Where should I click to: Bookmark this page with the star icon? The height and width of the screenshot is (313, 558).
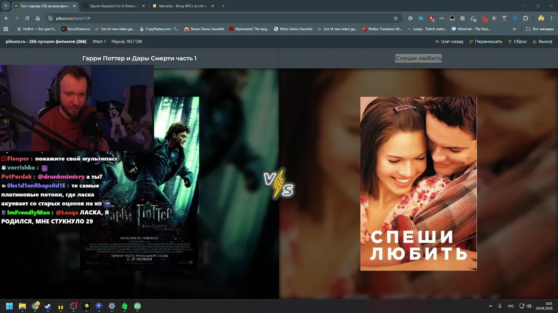pos(396,18)
